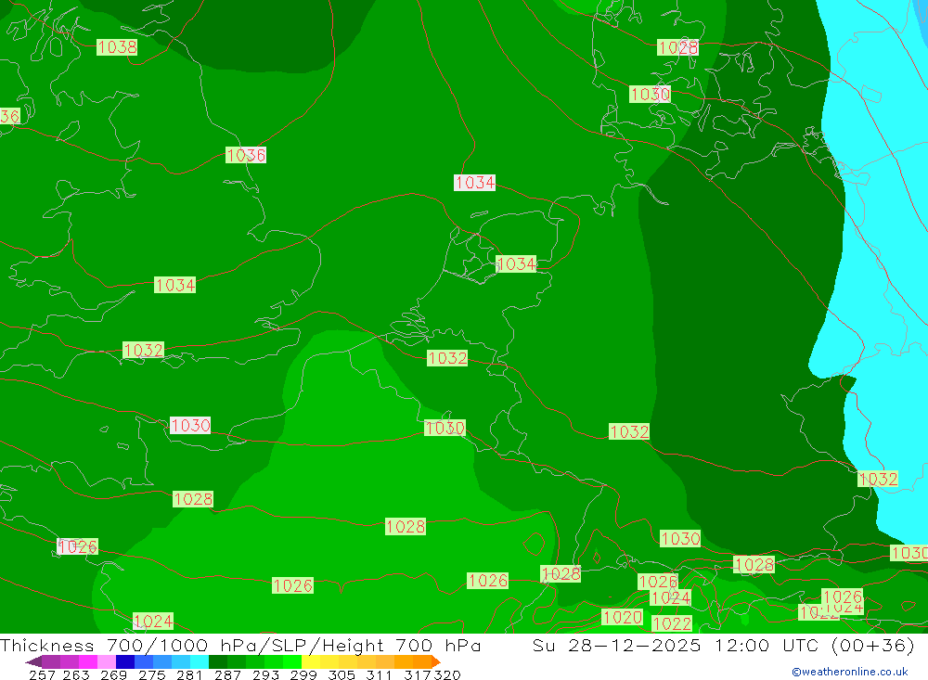Click the orange right arrow end of legend
Screen dimensions: 928x680
pyautogui.click(x=435, y=661)
